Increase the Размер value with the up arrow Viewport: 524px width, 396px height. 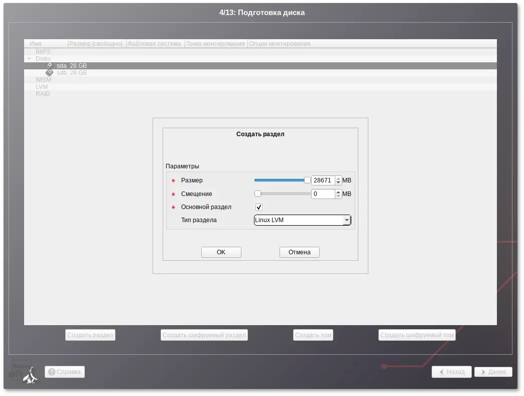click(x=338, y=178)
